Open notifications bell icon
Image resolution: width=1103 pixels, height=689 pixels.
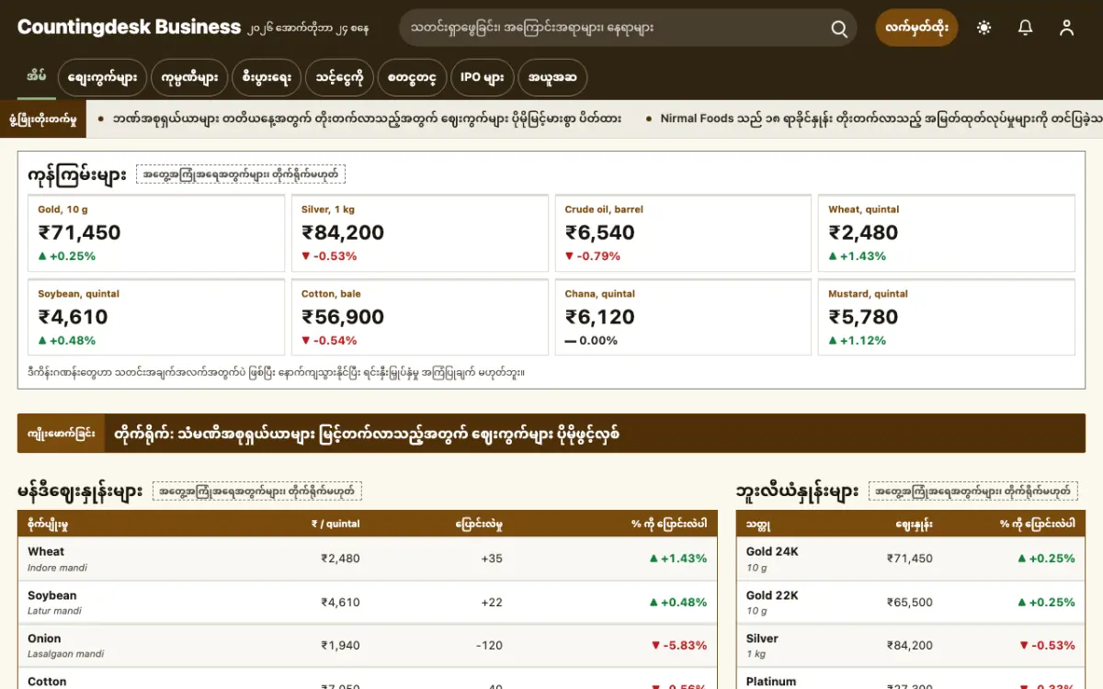[1026, 28]
